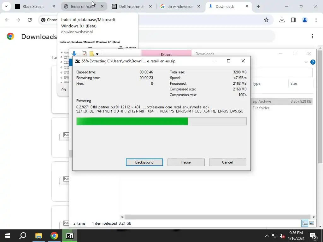Click the Chrome logo on Downloads page
Image resolution: width=323 pixels, height=242 pixels.
(x=10, y=37)
